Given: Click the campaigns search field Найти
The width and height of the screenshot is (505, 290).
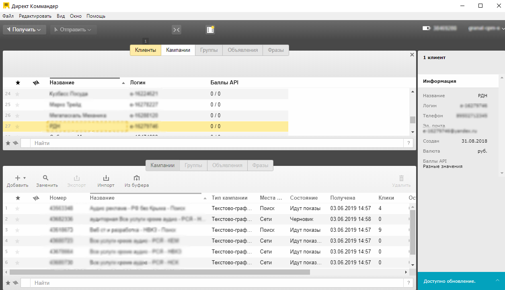Looking at the screenshot, I should tap(216, 283).
